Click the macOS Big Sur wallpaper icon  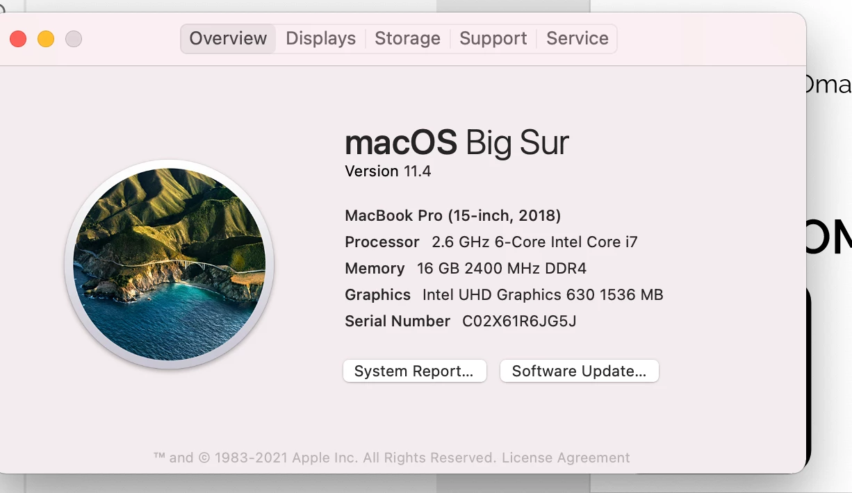click(x=169, y=264)
